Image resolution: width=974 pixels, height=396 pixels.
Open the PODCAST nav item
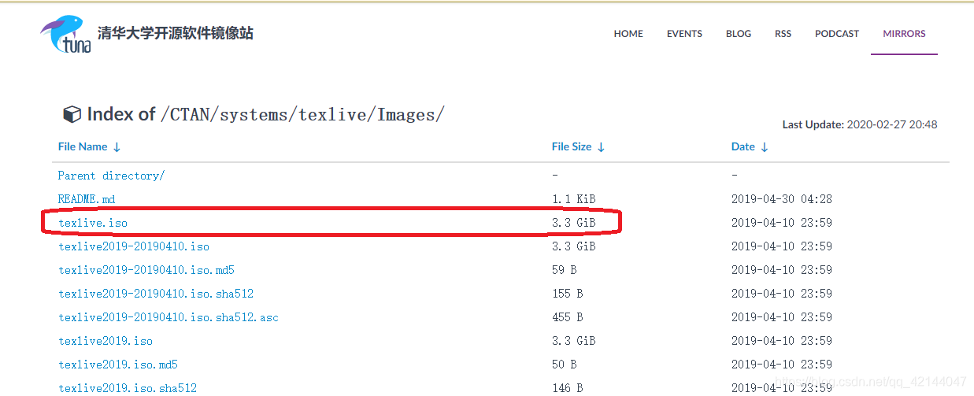[x=837, y=34]
